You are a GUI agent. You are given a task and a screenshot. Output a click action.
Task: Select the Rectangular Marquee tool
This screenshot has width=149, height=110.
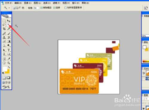[x=4, y=21]
